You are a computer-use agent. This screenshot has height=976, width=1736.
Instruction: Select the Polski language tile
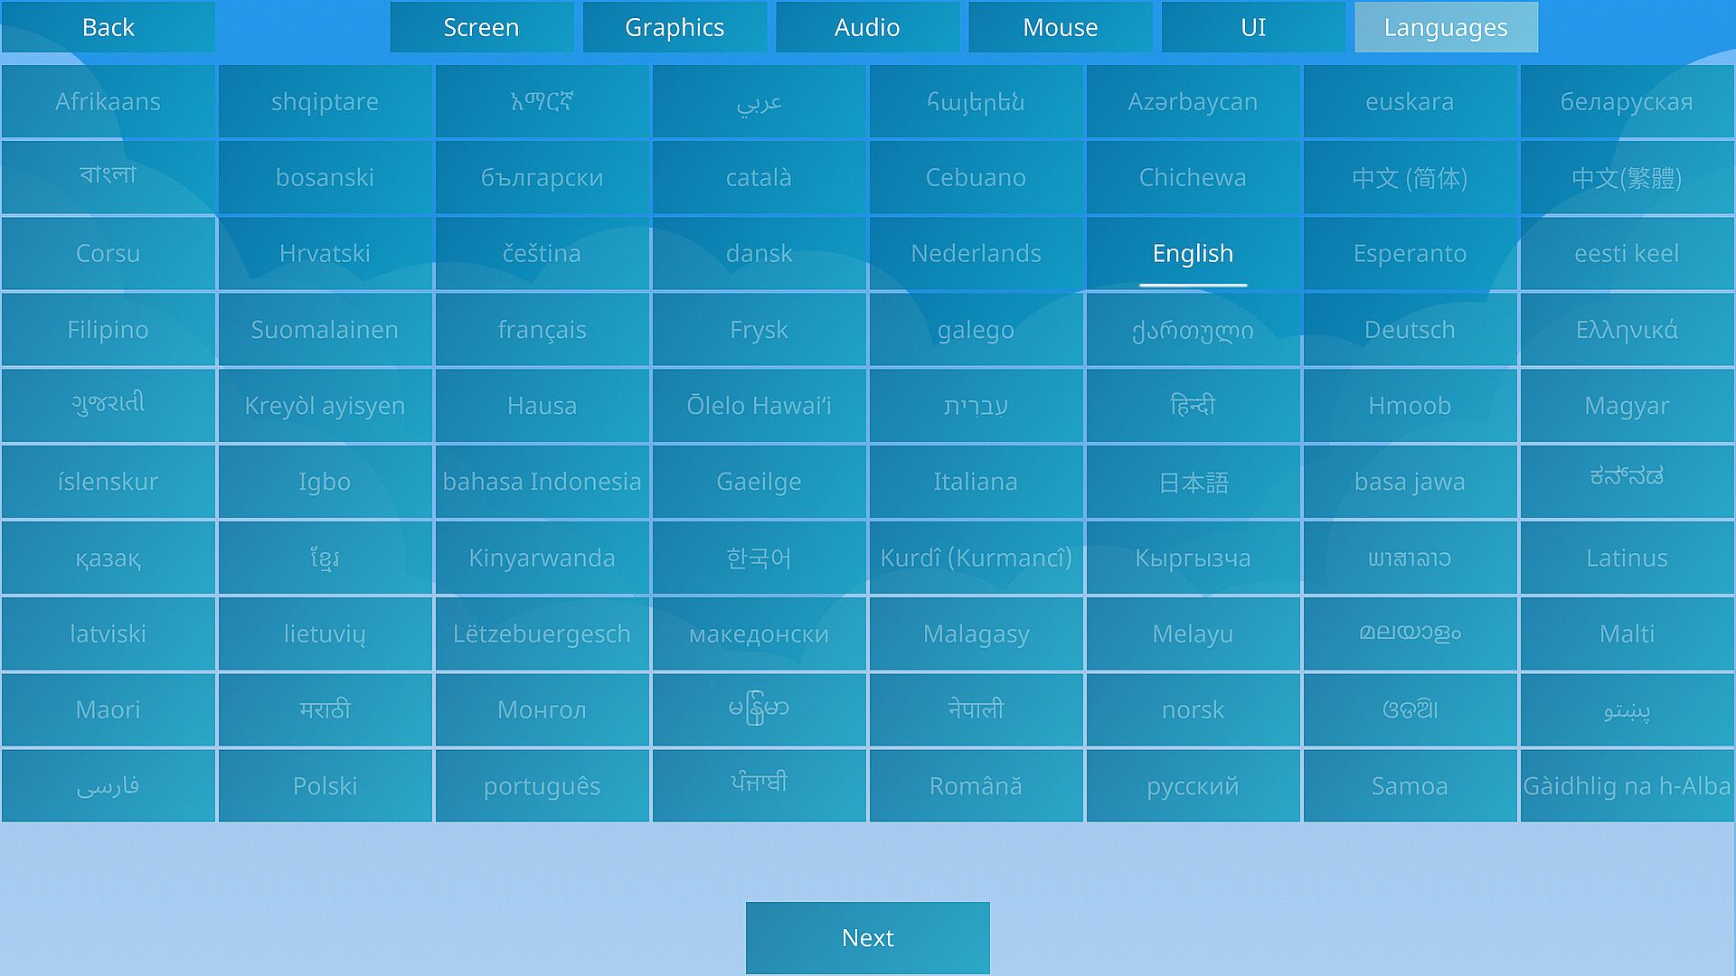[x=325, y=785]
